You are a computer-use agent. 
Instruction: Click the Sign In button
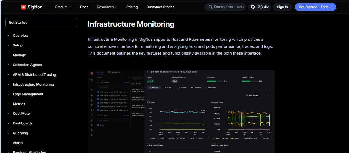pyautogui.click(x=282, y=7)
